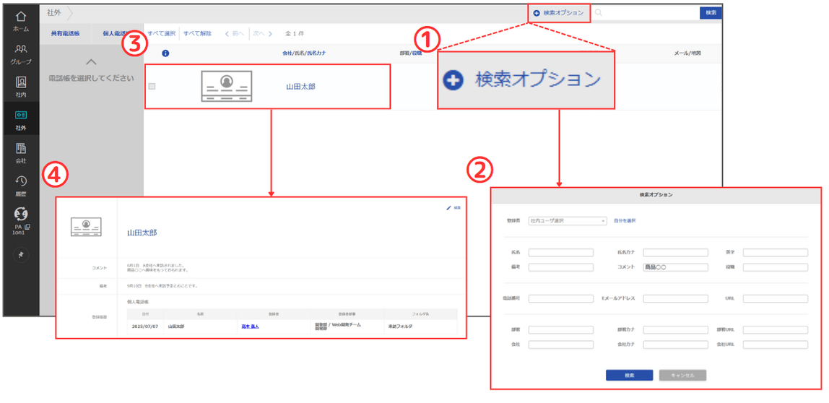Click the magnifier icon in the top search box

[599, 13]
